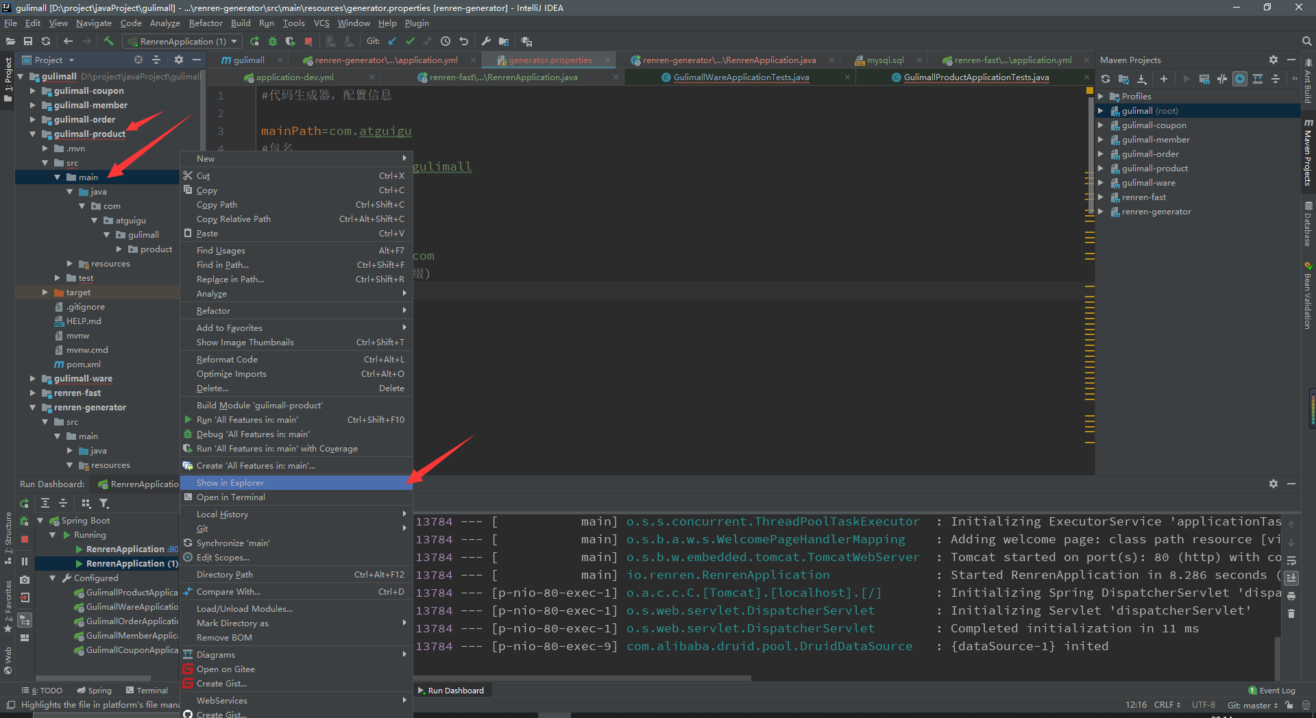1316x718 pixels.
Task: Click Run Dashboard pause output icon
Action: point(25,561)
